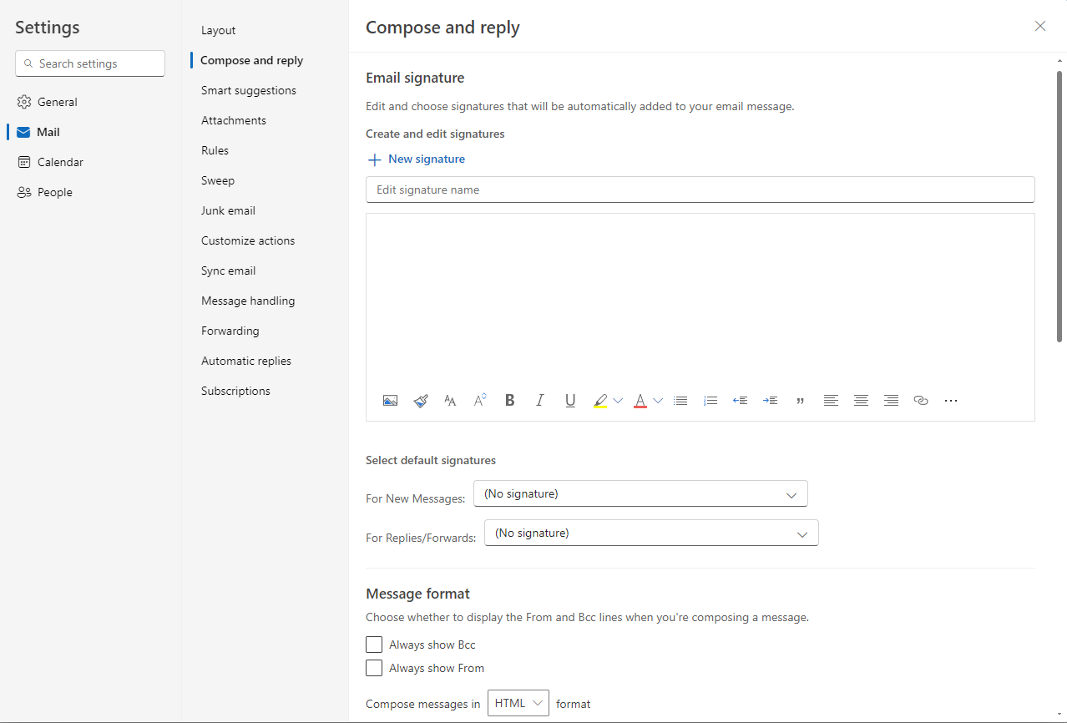Viewport: 1067px width, 723px height.
Task: Apply bold formatting to the signature
Action: click(x=509, y=400)
